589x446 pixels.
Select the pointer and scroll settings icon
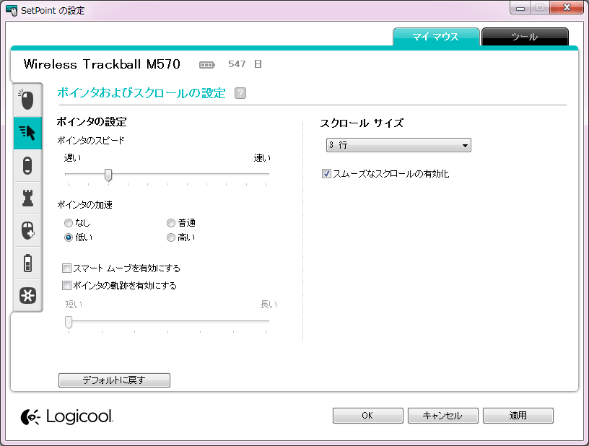pyautogui.click(x=27, y=133)
